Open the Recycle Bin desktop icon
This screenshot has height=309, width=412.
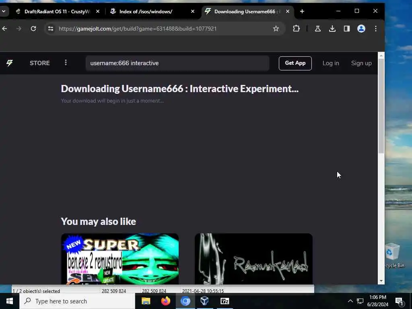click(393, 255)
